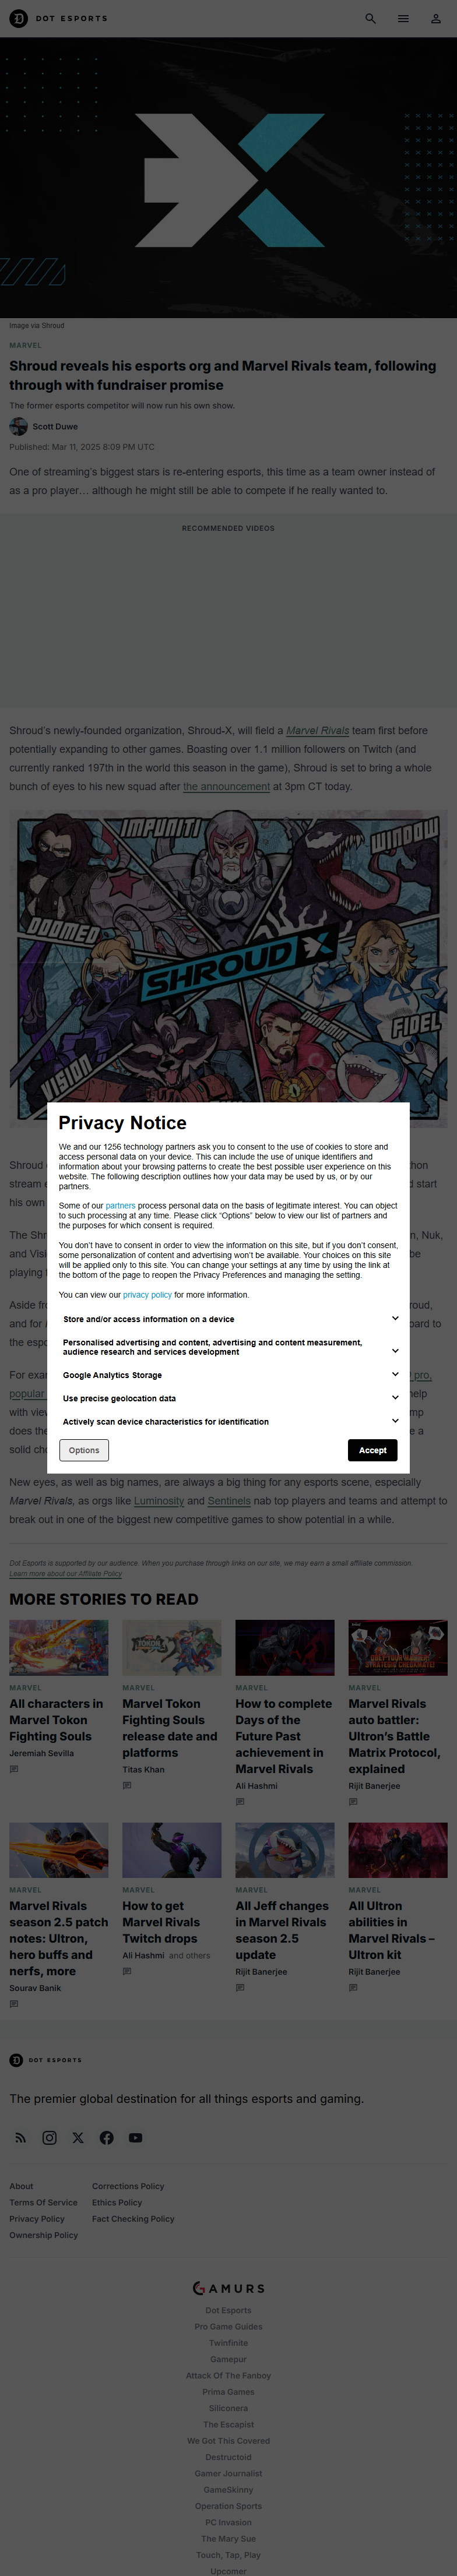Screen dimensions: 457x2576
Task: Open the 'partners' link in Privacy Notice
Action: click(x=120, y=1206)
